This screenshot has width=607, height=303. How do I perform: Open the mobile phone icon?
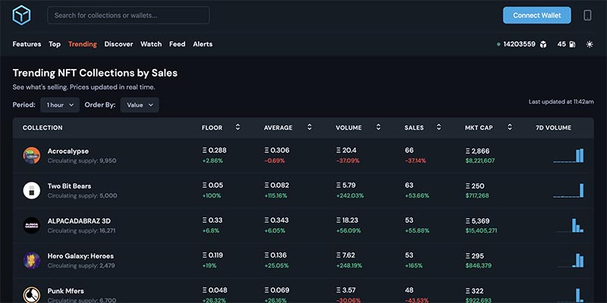click(587, 15)
